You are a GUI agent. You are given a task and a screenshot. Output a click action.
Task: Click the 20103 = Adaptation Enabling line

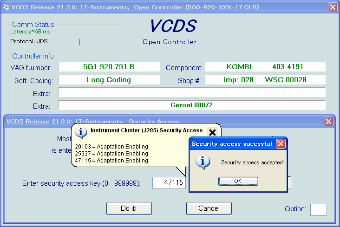pos(111,147)
